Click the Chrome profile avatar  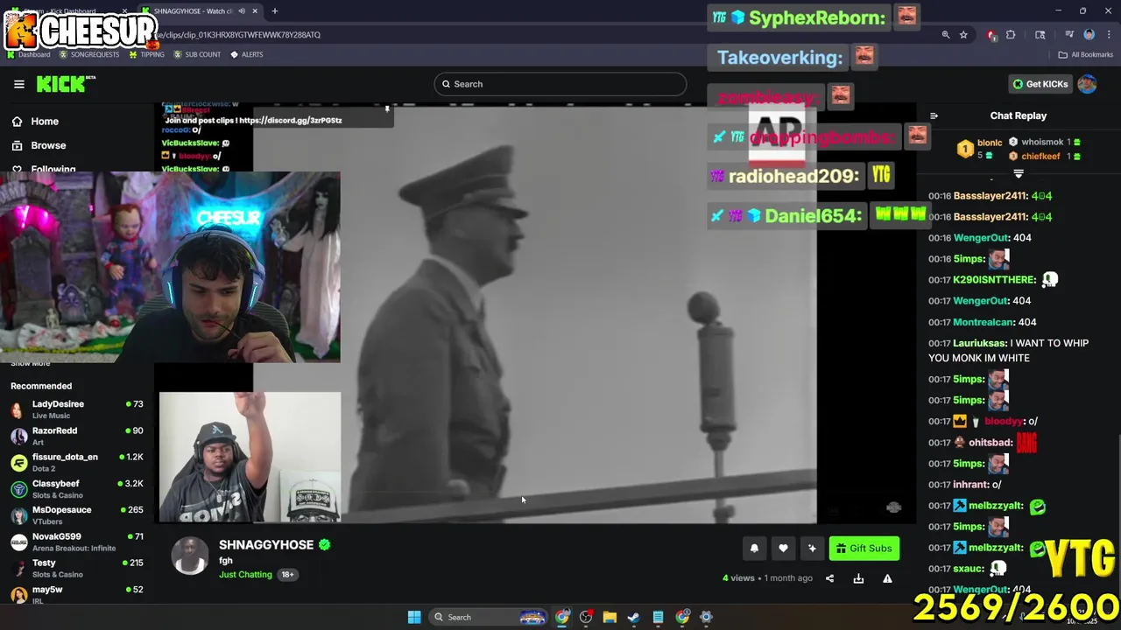pos(1089,35)
